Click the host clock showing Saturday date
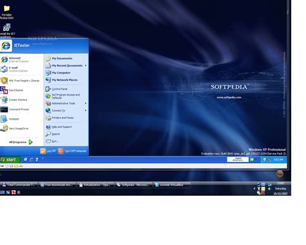 281,189
